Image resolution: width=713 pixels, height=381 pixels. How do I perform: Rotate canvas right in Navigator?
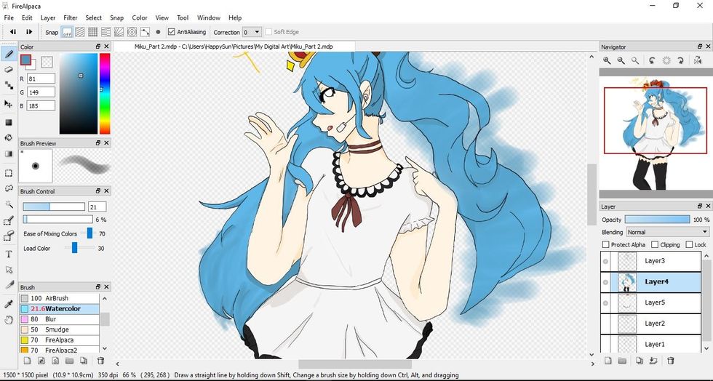[681, 60]
